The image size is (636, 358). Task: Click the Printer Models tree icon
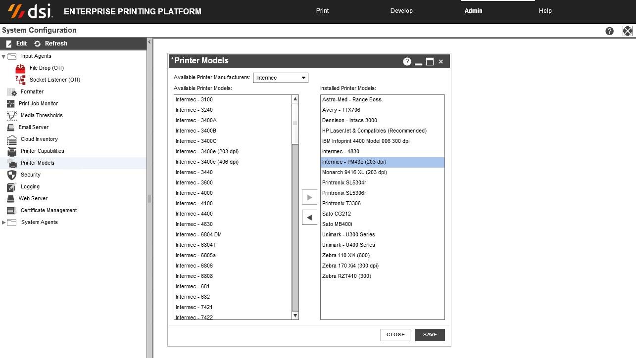pos(12,163)
